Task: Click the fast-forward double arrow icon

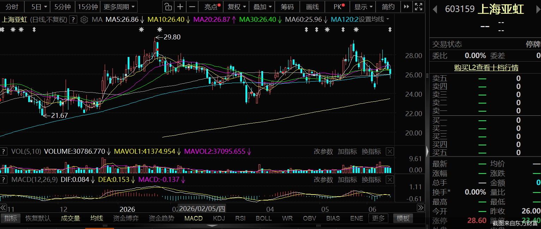Action: 407,7
